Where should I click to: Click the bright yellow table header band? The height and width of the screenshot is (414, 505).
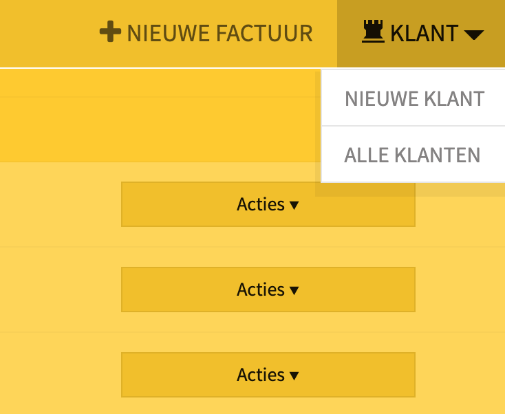point(158,116)
